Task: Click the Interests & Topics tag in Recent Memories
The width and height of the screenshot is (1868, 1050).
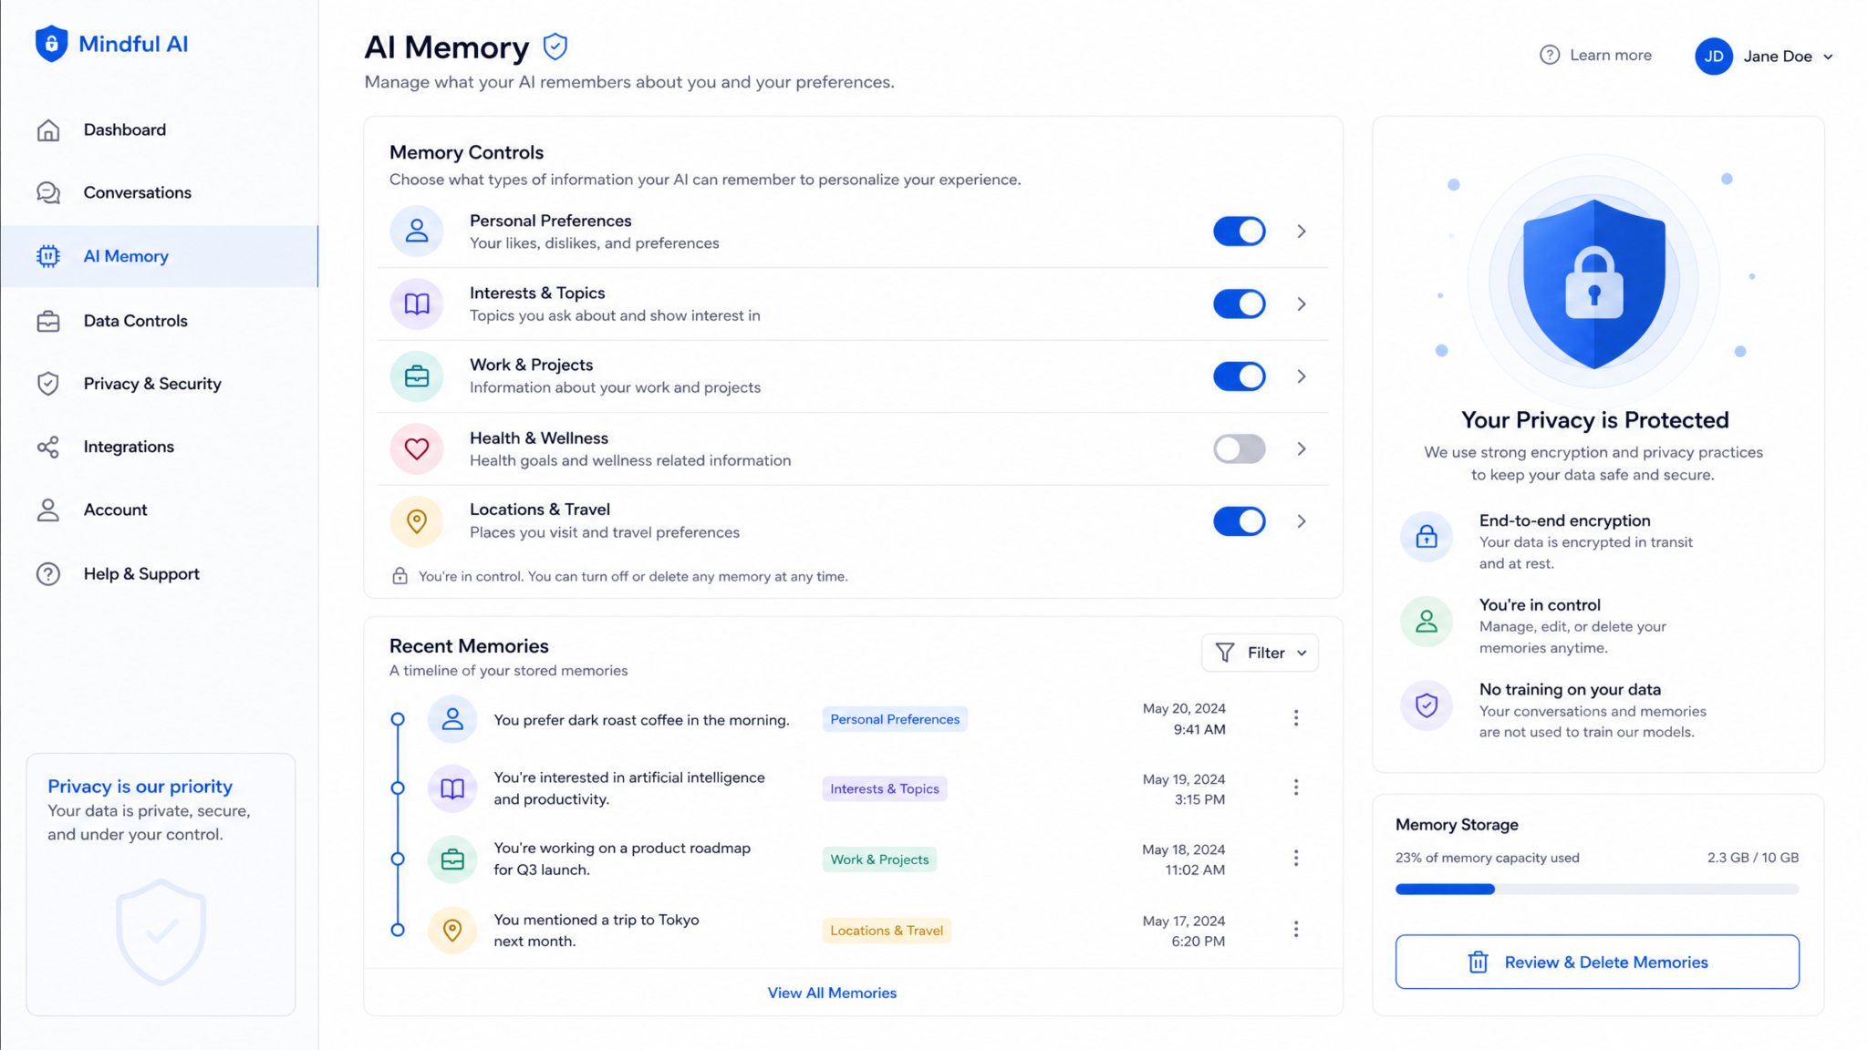Action: 884,788
